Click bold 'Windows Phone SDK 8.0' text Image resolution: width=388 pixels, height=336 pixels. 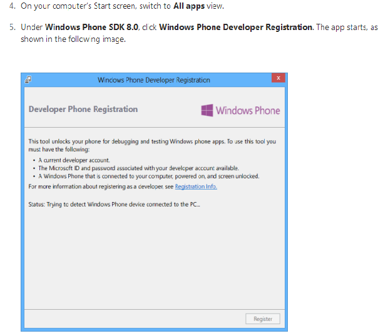pyautogui.click(x=92, y=27)
